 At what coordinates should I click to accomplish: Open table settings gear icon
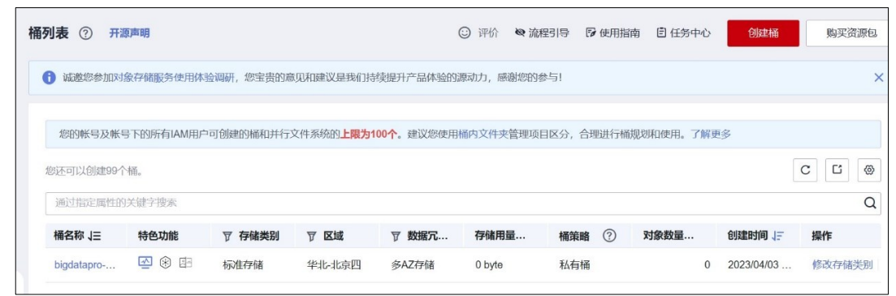coord(869,170)
